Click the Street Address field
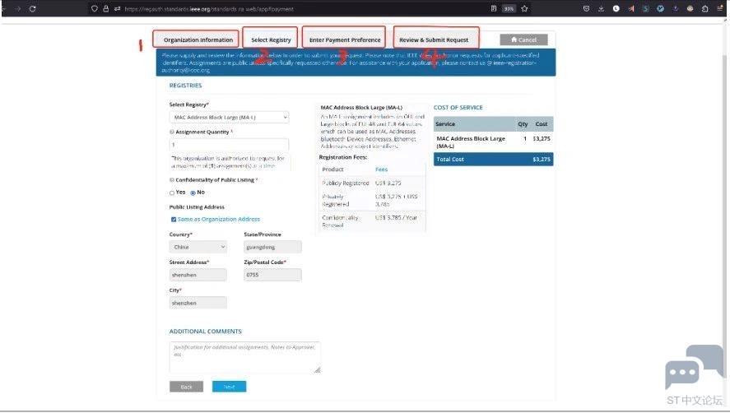This screenshot has width=730, height=413. click(x=198, y=275)
